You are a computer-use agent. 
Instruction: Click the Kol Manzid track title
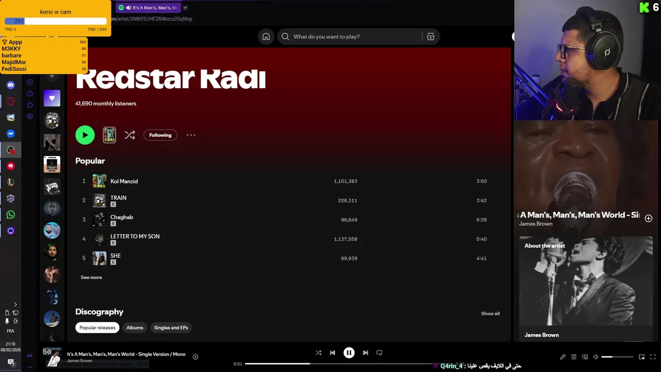[124, 181]
